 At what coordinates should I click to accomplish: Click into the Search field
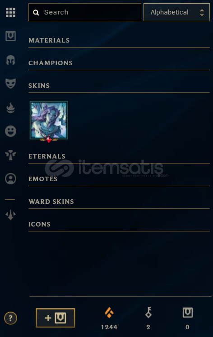[x=85, y=12]
